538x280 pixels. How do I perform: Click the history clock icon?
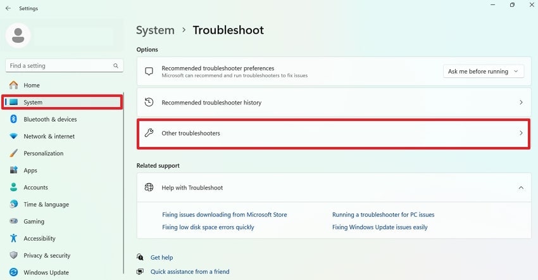tap(149, 102)
